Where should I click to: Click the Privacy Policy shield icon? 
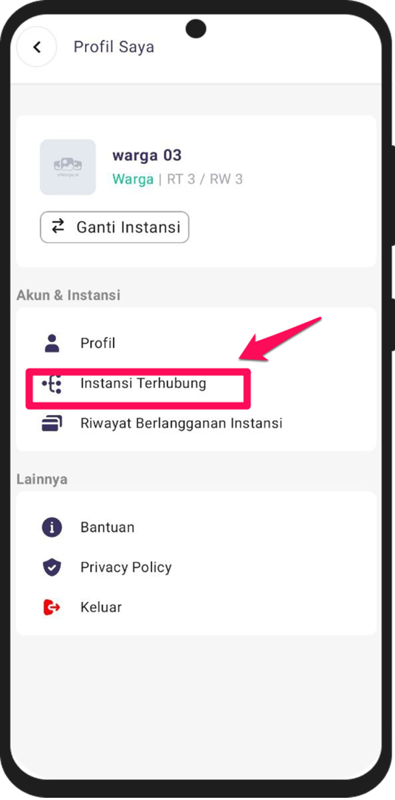pyautogui.click(x=52, y=567)
